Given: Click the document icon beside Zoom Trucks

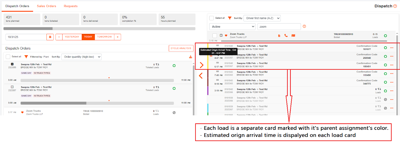Looking at the screenshot, I should [279, 36].
